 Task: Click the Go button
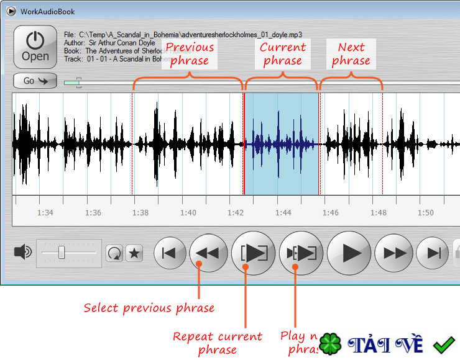click(x=35, y=81)
